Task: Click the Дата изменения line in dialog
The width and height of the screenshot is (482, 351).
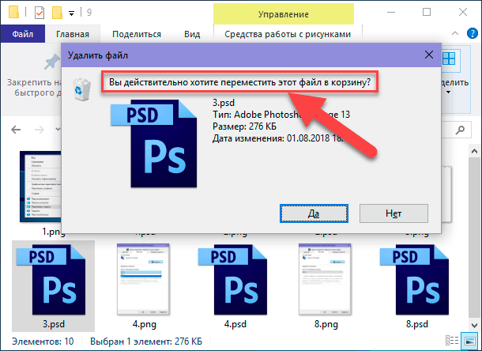Action: 278,138
